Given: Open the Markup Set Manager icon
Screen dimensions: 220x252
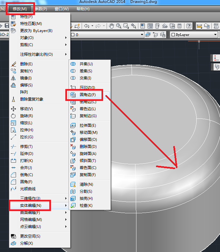Looking at the screenshot, I should coord(172,26).
